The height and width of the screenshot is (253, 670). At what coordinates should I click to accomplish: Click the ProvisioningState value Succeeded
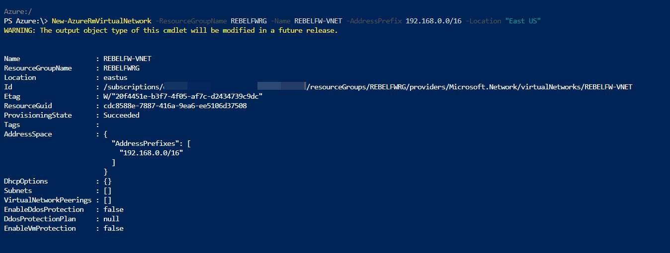click(121, 115)
